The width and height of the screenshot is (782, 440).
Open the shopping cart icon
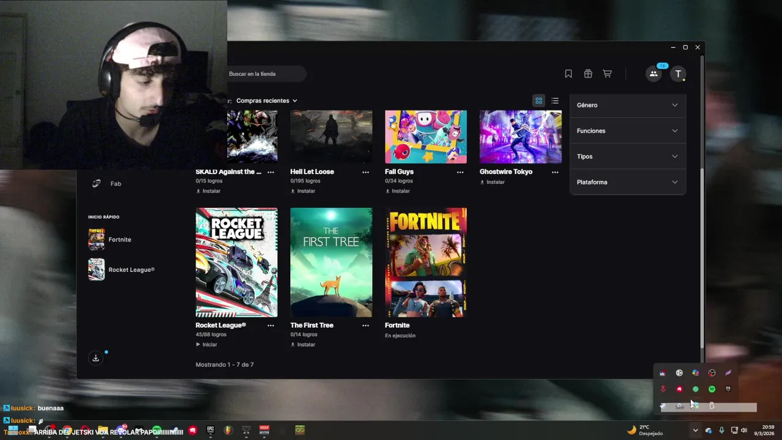coord(607,74)
